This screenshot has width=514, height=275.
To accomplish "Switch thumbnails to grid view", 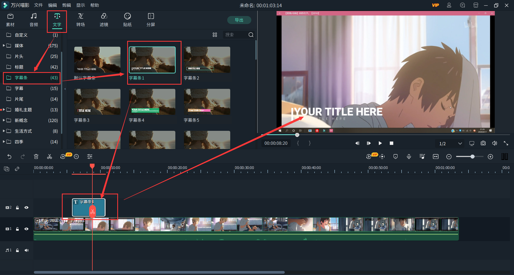I will tap(215, 35).
